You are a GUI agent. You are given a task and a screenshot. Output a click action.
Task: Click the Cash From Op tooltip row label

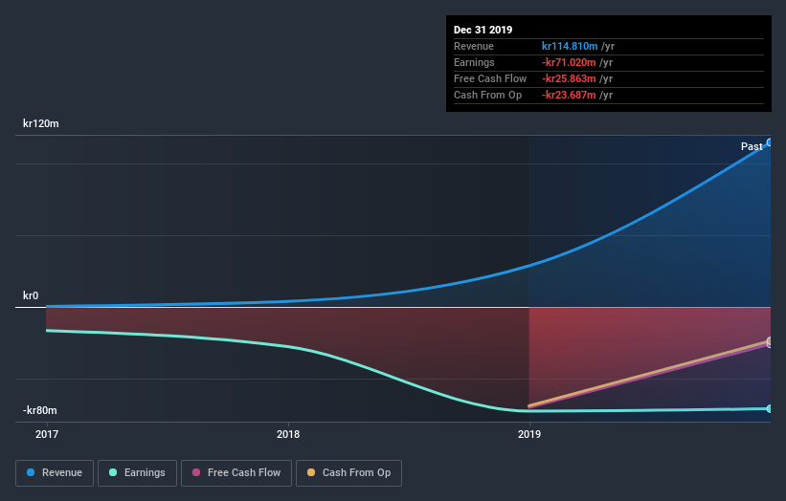tap(487, 95)
